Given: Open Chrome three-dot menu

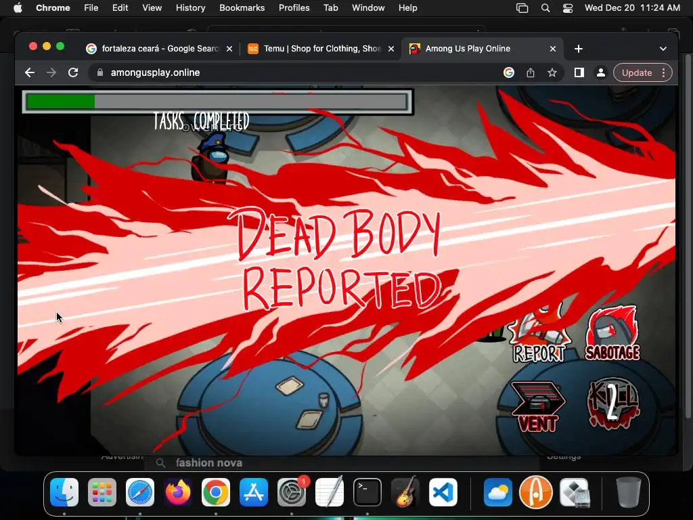Looking at the screenshot, I should tap(663, 72).
